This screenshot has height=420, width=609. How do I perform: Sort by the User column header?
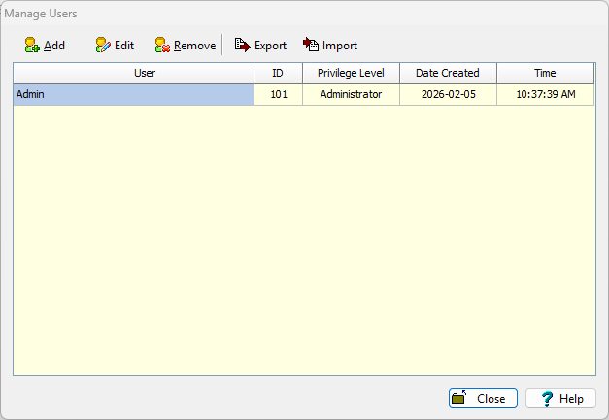click(134, 73)
